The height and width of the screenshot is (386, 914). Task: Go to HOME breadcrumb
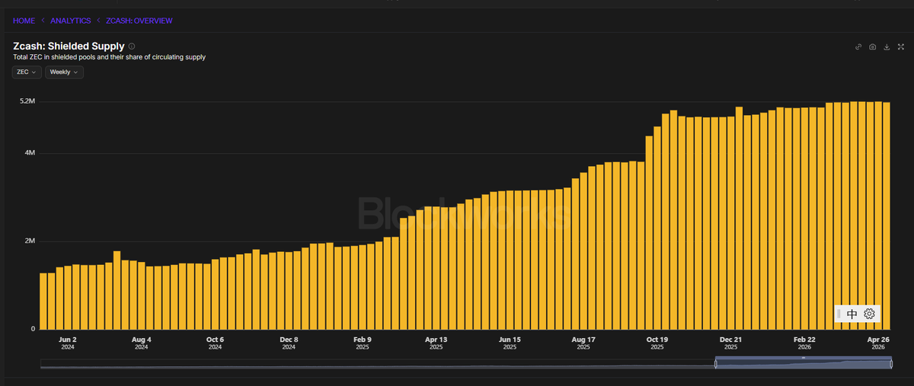pyautogui.click(x=24, y=21)
